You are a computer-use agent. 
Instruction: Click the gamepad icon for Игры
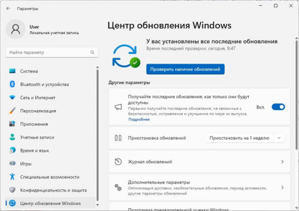(x=12, y=163)
